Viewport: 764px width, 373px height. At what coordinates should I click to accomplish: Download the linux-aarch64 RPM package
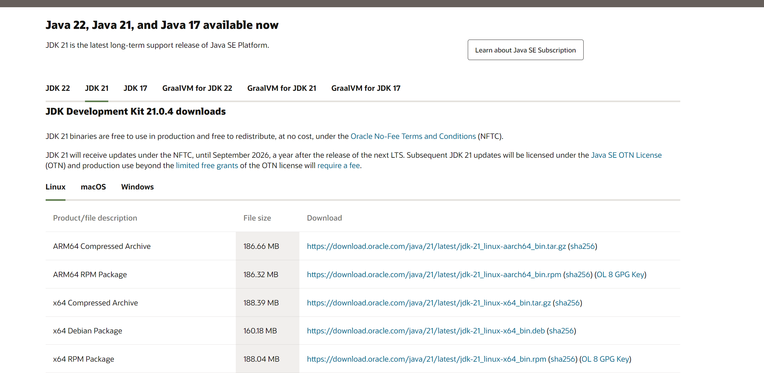click(434, 275)
